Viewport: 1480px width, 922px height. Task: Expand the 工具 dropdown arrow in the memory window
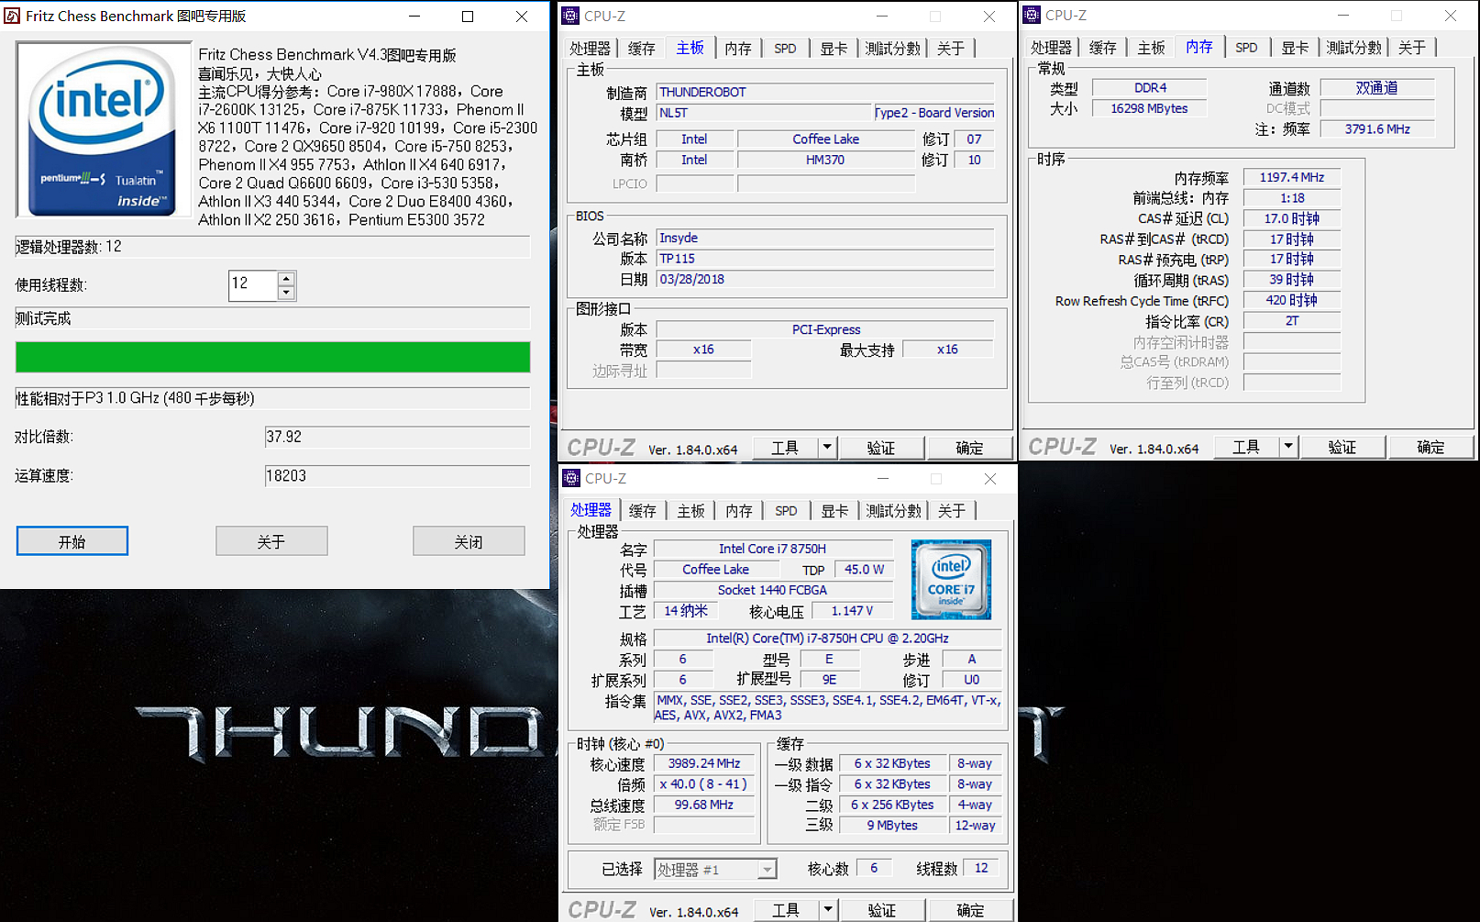(x=1288, y=446)
